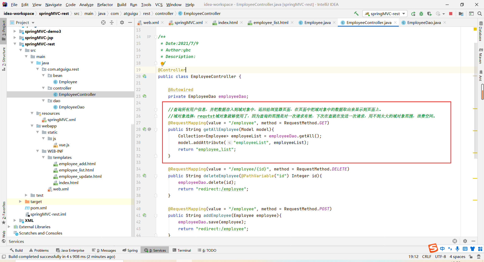Viewport: 484px width, 262px height.
Task: Open the Search Everywhere magnifier
Action: [480, 14]
